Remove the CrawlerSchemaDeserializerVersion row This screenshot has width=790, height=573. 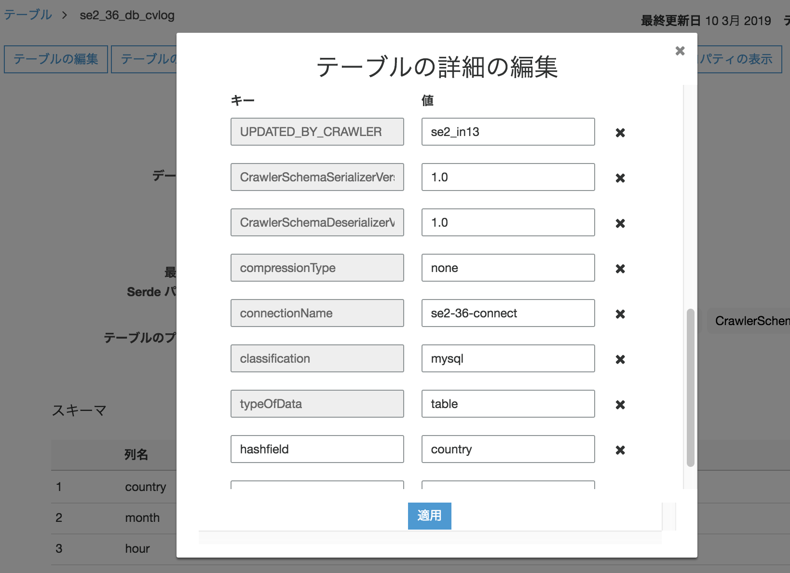tap(620, 223)
